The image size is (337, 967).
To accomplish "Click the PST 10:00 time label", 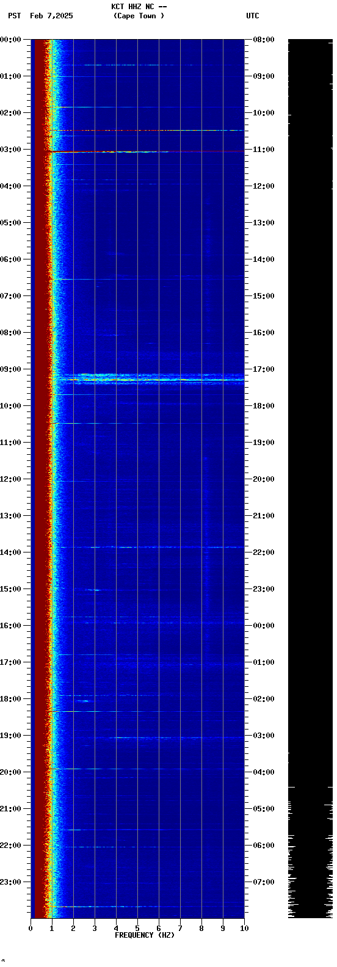I will (x=10, y=406).
